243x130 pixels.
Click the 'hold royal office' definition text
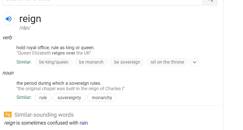tap(55, 48)
